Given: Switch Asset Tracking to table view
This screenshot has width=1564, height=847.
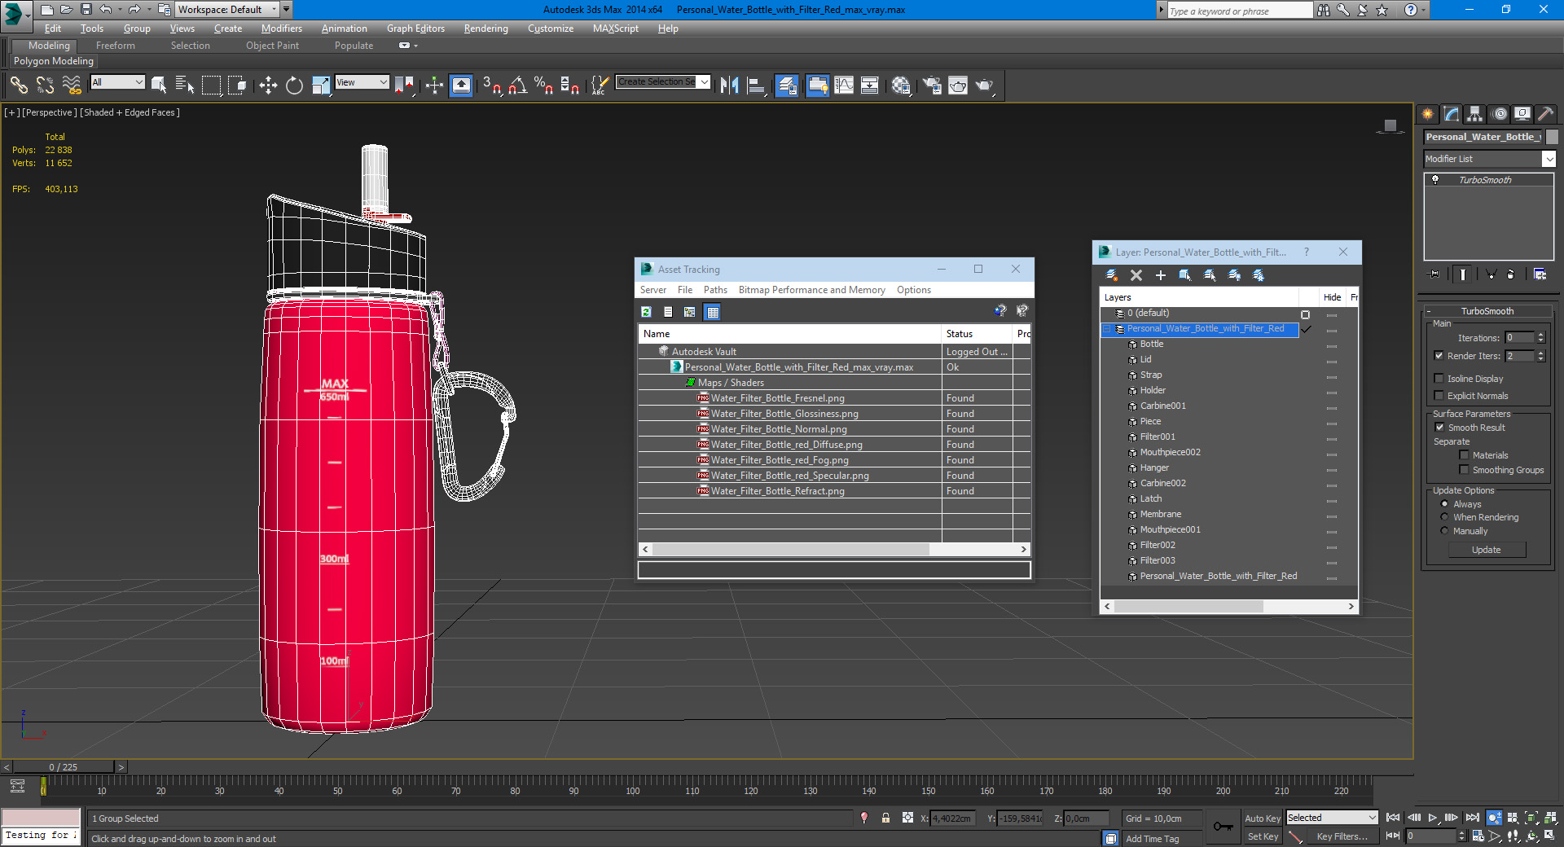Looking at the screenshot, I should click(713, 312).
